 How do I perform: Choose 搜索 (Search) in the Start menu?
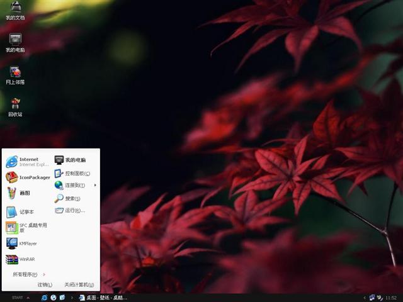72,198
